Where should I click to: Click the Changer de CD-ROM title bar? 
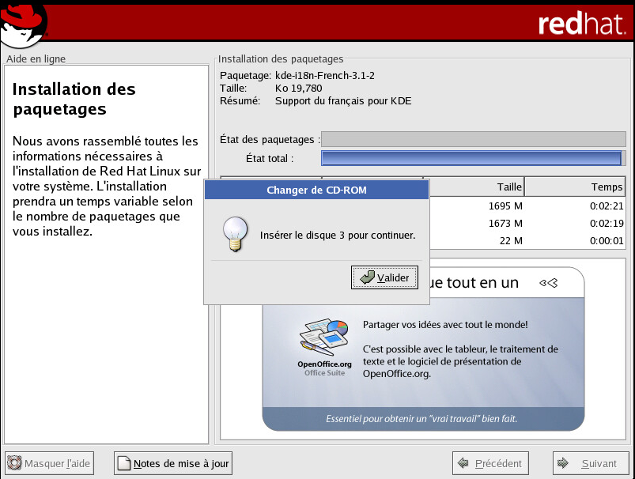tap(316, 190)
